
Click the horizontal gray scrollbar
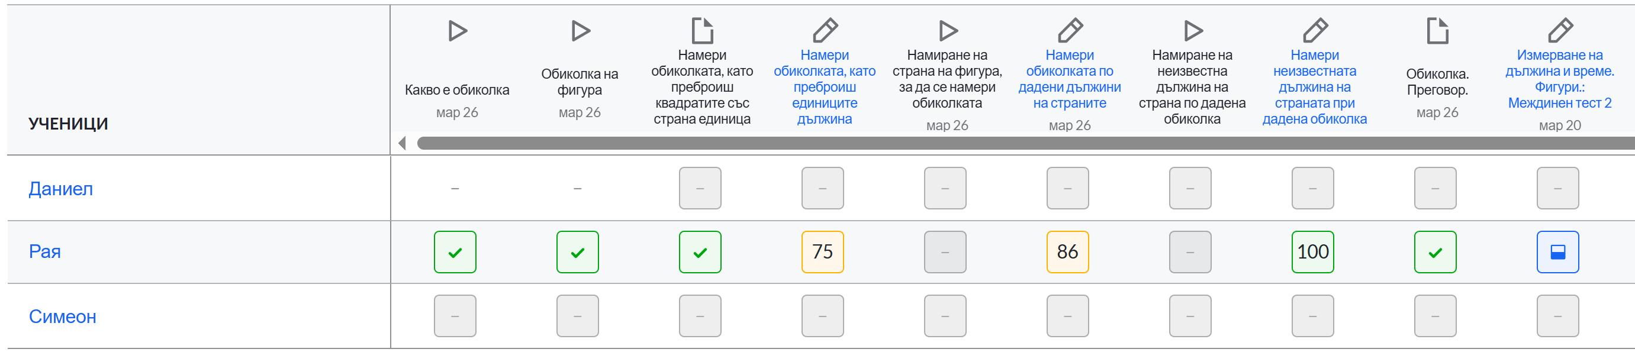coord(1025,143)
